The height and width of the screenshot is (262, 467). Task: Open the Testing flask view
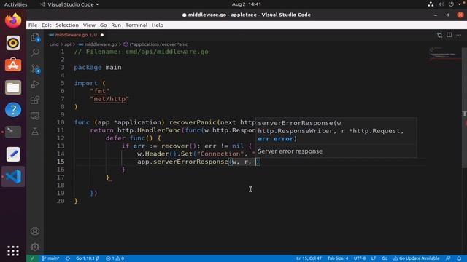(35, 131)
